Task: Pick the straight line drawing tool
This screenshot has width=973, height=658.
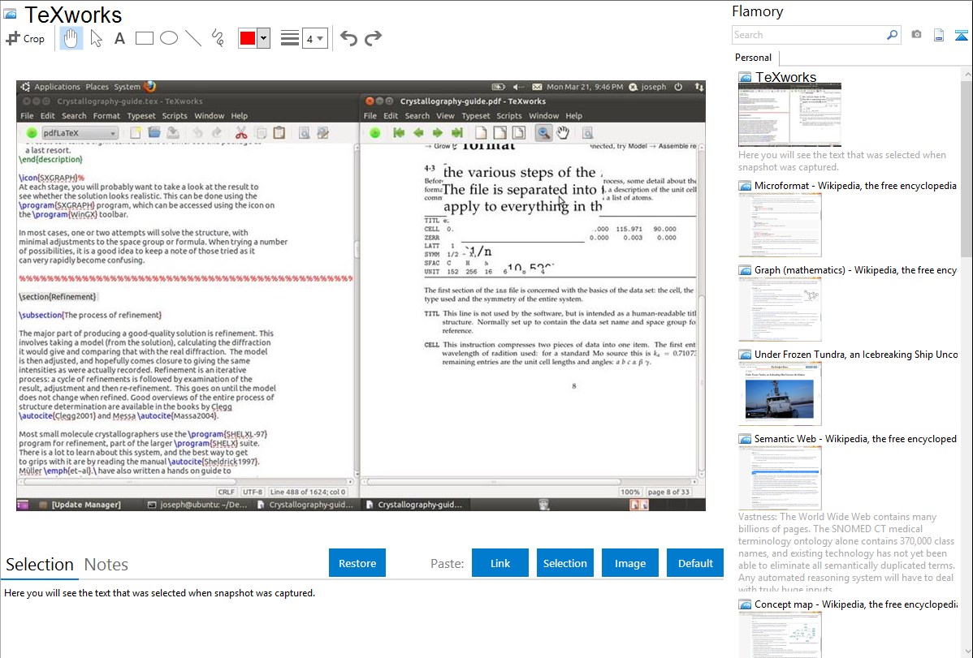Action: point(193,38)
